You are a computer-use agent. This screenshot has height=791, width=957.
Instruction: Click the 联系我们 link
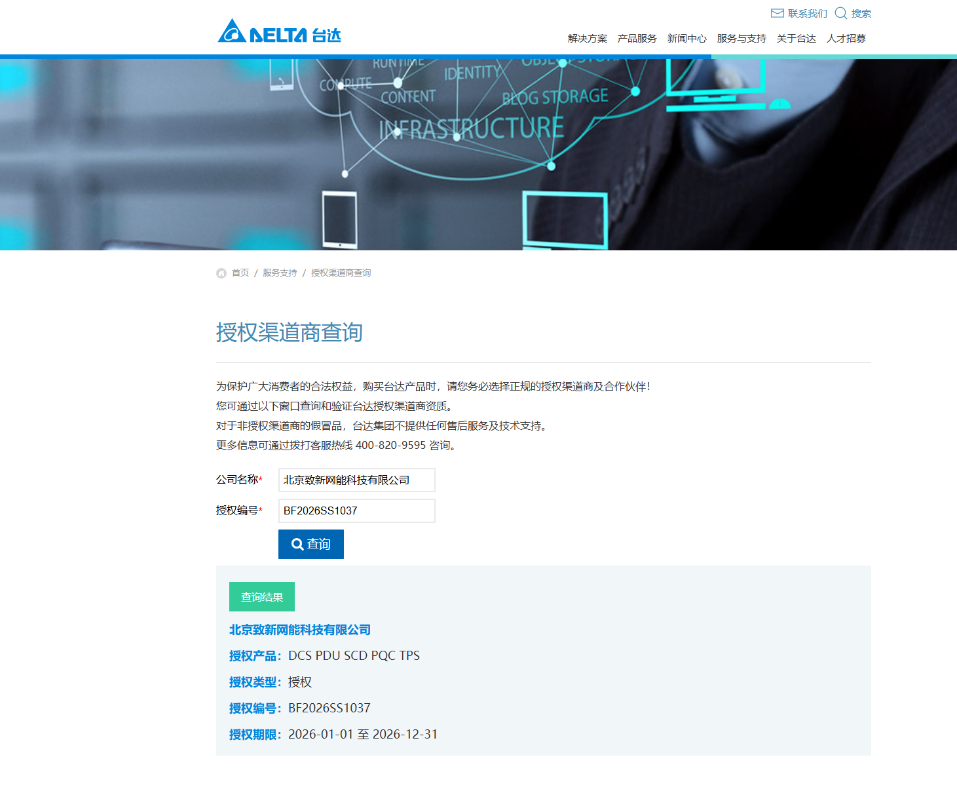coord(808,13)
